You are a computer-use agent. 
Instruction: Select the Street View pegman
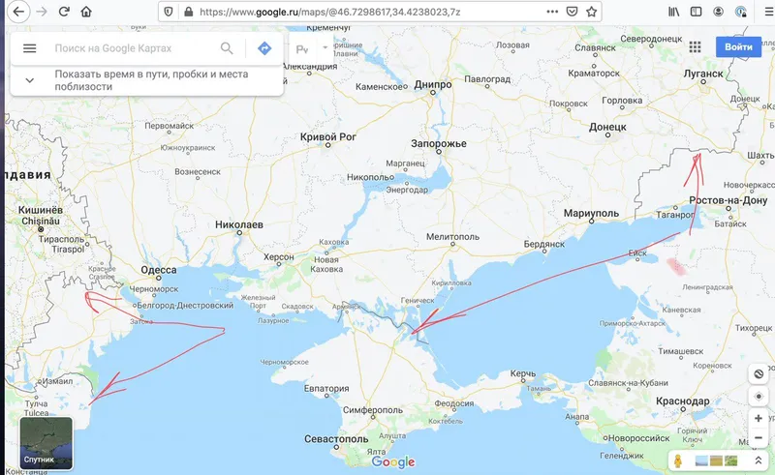678,461
